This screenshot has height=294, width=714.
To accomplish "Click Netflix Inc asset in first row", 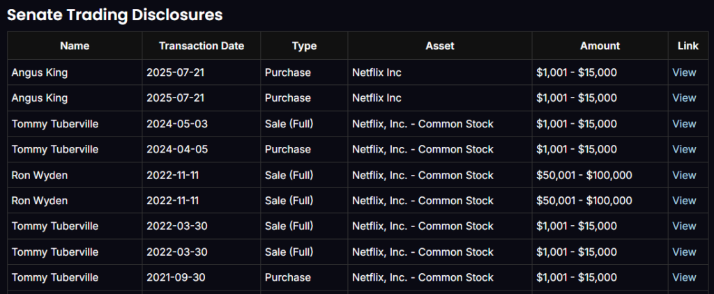I will pos(377,72).
